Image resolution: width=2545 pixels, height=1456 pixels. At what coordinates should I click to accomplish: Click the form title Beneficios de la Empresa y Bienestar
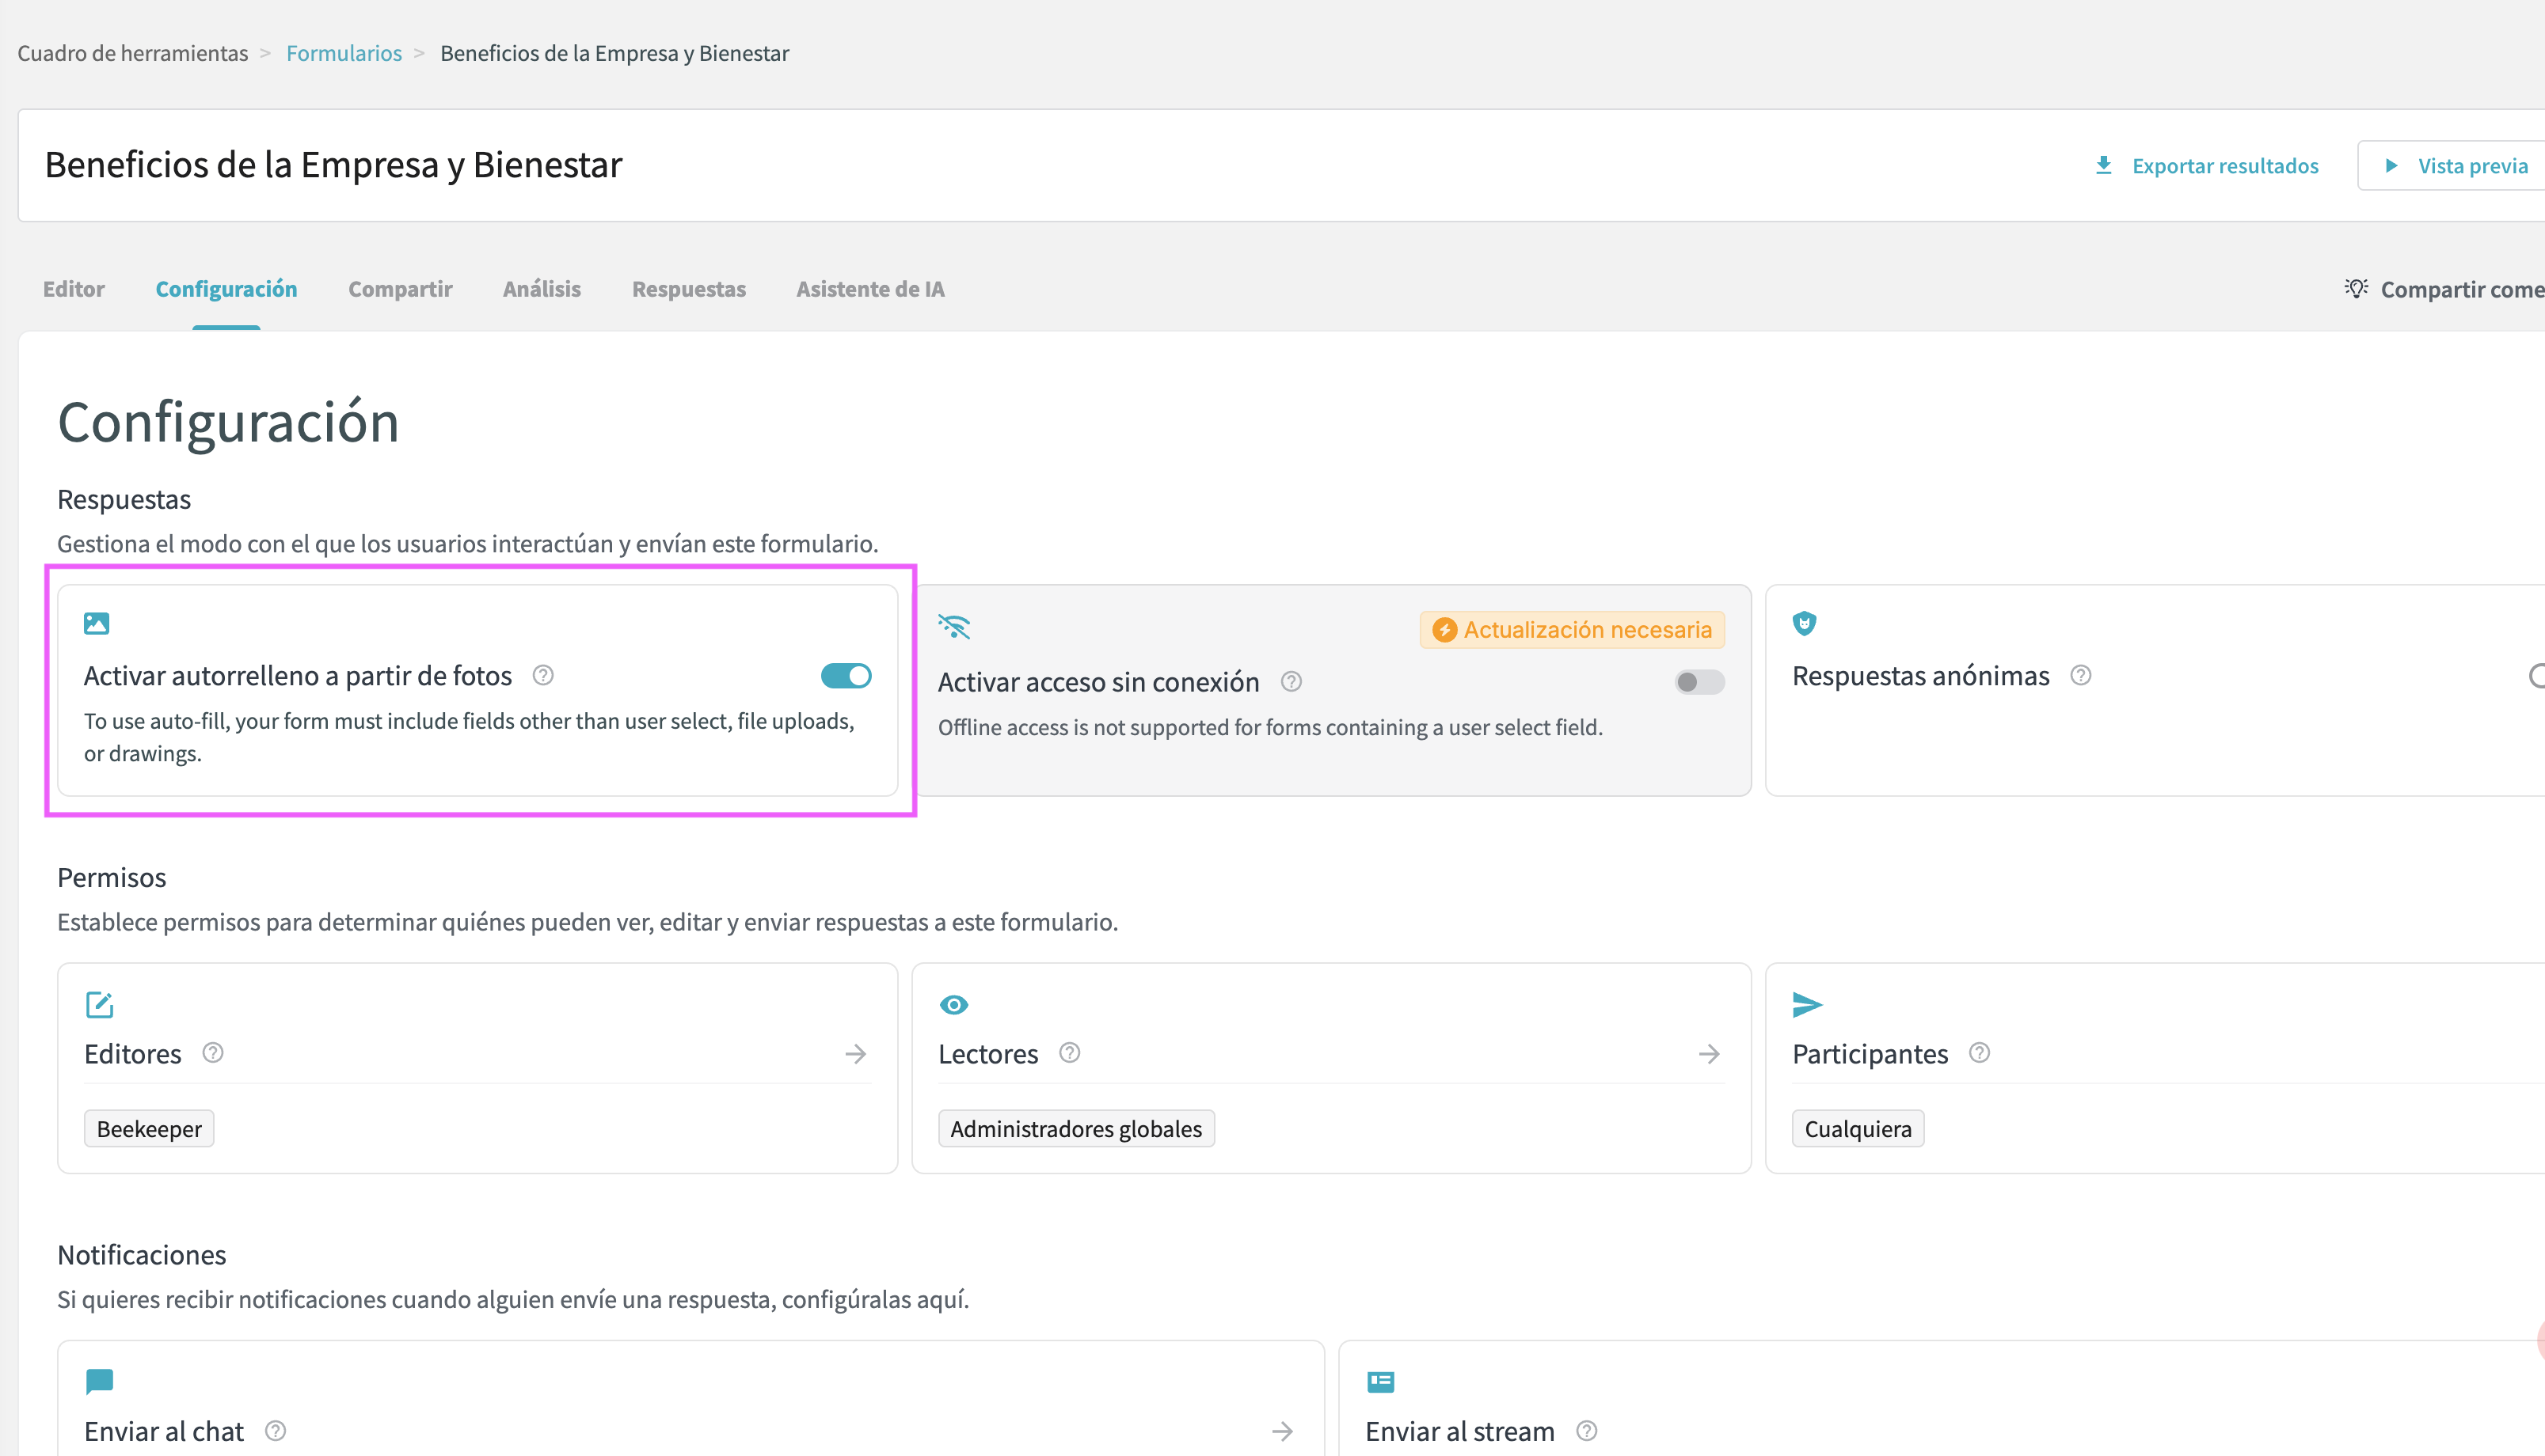tap(333, 165)
